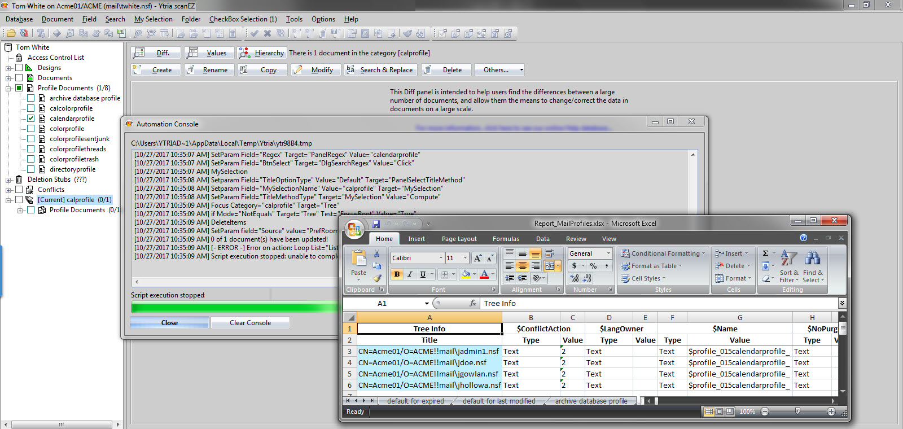903x429 pixels.
Task: Click the Access Control List lock icon
Action: tap(19, 58)
